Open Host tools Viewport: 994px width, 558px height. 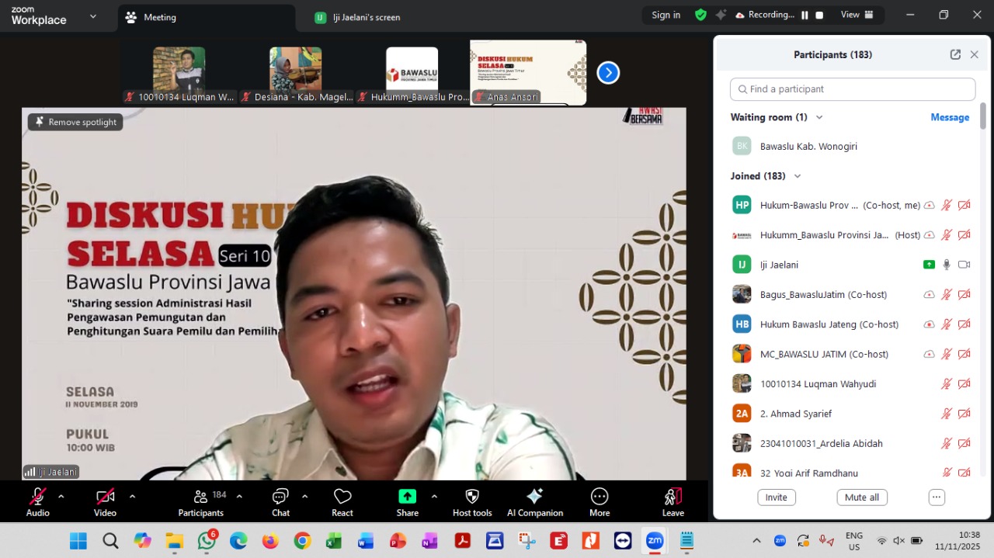[x=471, y=501]
